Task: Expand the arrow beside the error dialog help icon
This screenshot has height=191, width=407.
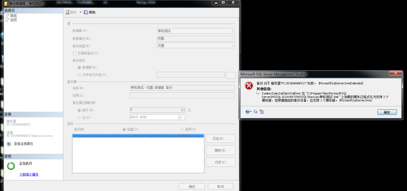Action: 251,112
